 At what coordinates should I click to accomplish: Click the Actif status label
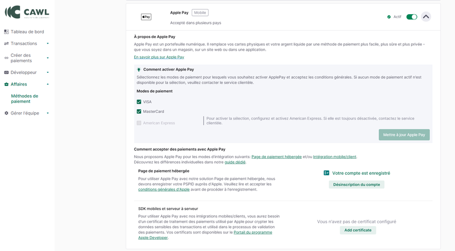point(397,17)
